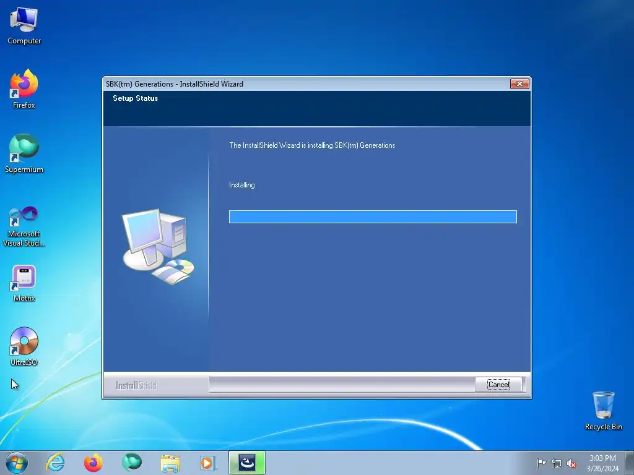Open Supermium from the taskbar
Screen dimensions: 634x475
point(132,463)
